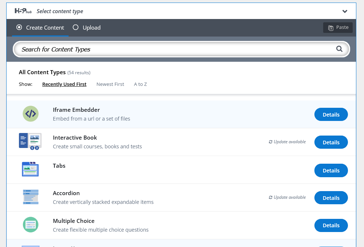
Task: Click 'Create vertically stacked expandable items'
Action: (103, 202)
